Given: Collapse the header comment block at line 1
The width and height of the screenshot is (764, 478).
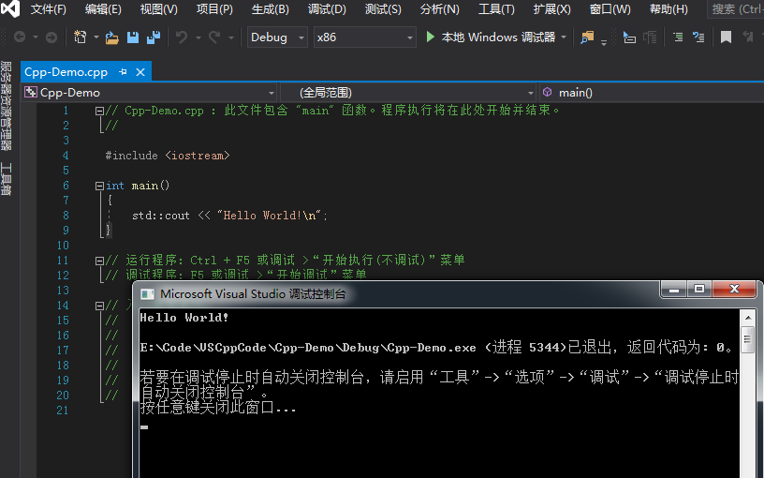Looking at the screenshot, I should (99, 112).
